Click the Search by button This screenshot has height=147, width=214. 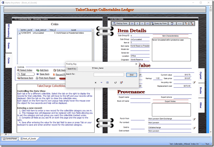click(72, 69)
